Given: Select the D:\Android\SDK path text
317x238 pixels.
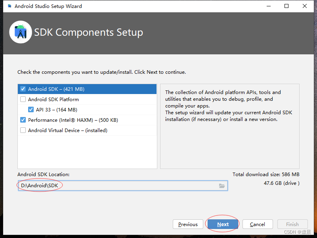Looking at the screenshot, I should pyautogui.click(x=39, y=185).
